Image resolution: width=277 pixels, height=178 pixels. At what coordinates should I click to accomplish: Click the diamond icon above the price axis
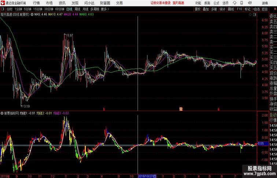[250, 15]
